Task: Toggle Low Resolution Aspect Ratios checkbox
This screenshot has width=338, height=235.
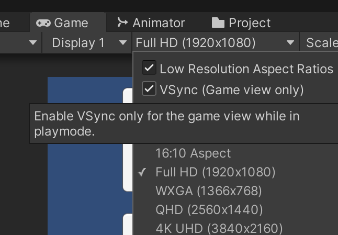Action: click(149, 68)
